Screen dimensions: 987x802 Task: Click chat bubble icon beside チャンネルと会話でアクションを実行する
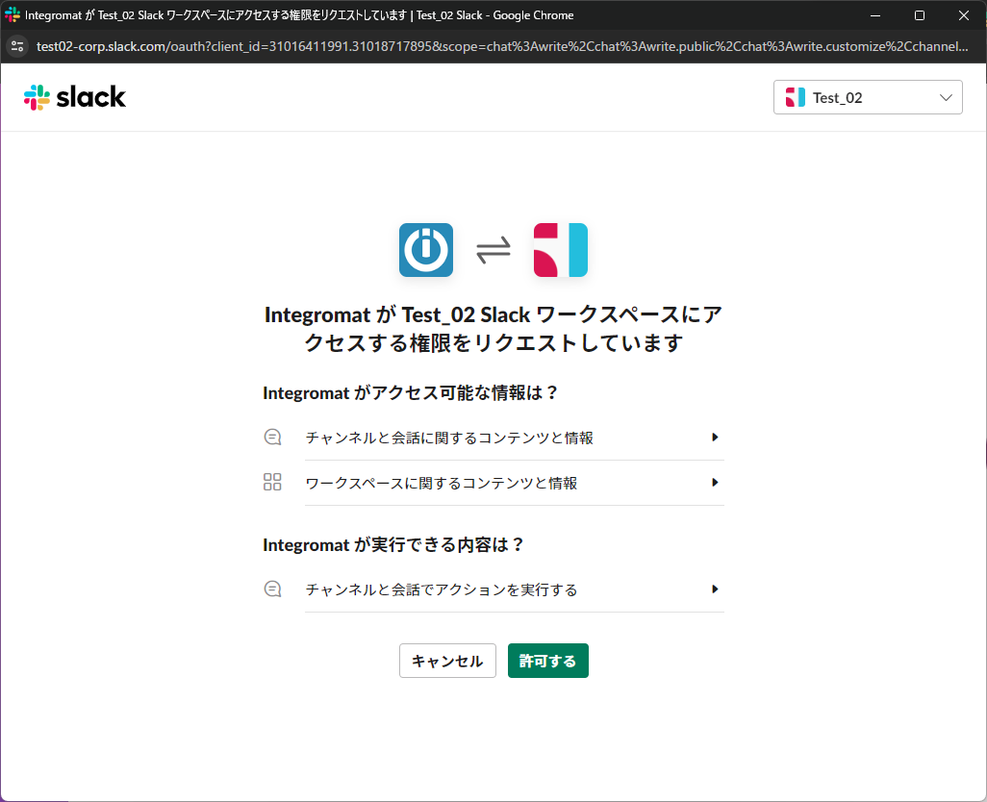pyautogui.click(x=272, y=589)
